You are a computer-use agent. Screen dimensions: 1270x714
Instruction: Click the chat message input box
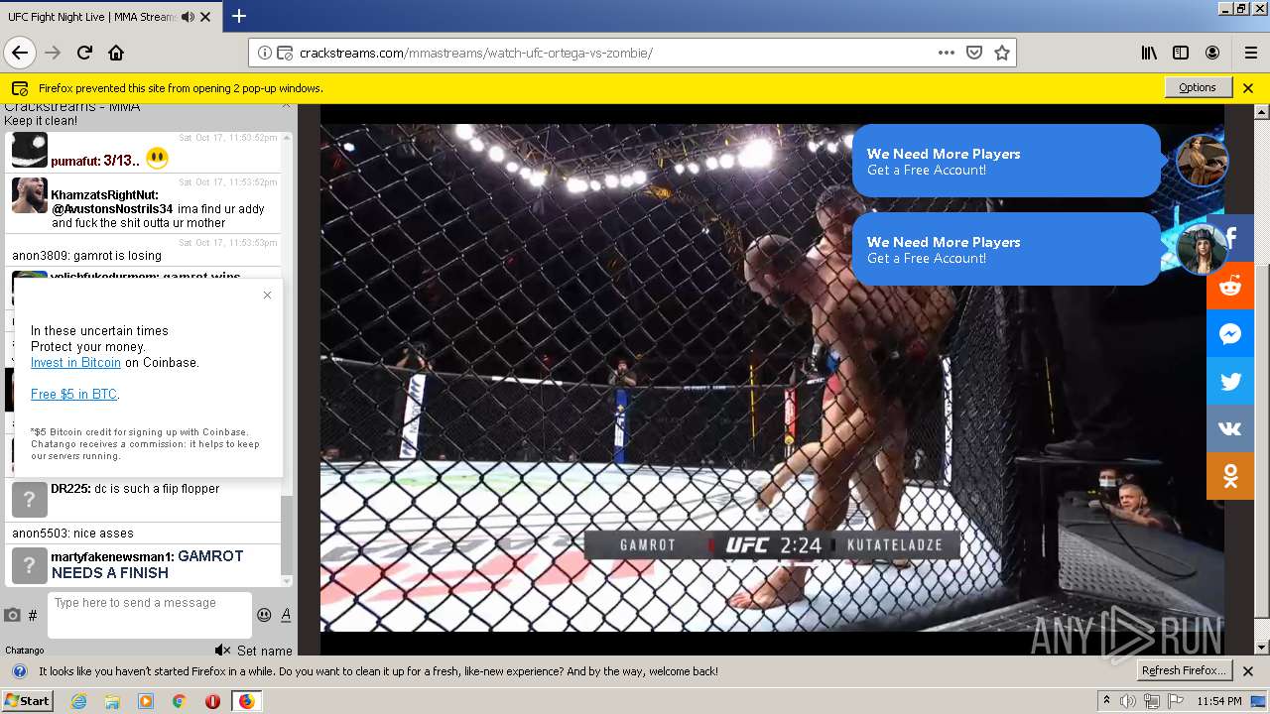pos(150,615)
